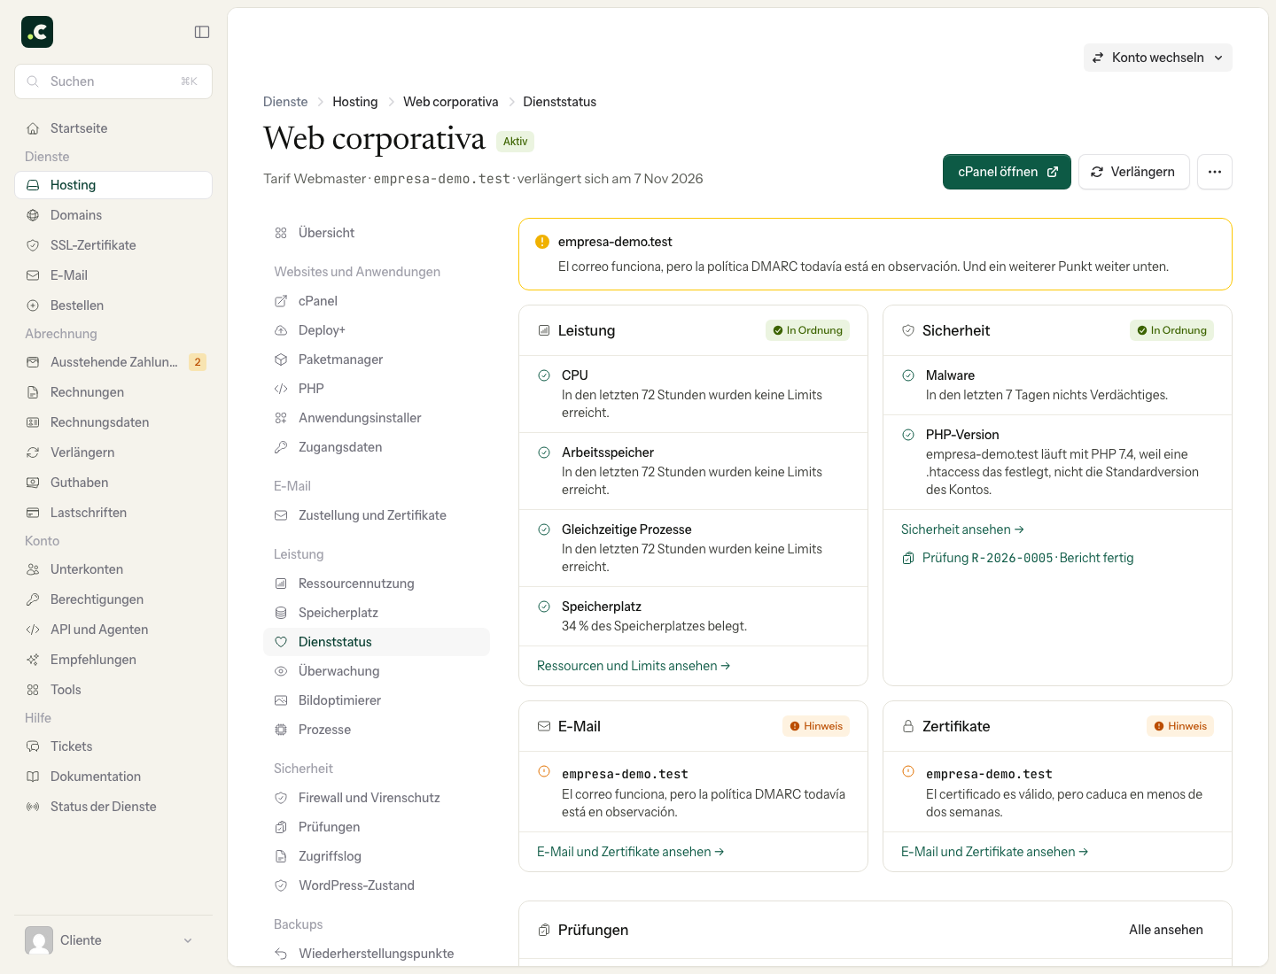Follow Ressourcen und Limits ansehen link
1276x974 pixels.
(x=634, y=666)
